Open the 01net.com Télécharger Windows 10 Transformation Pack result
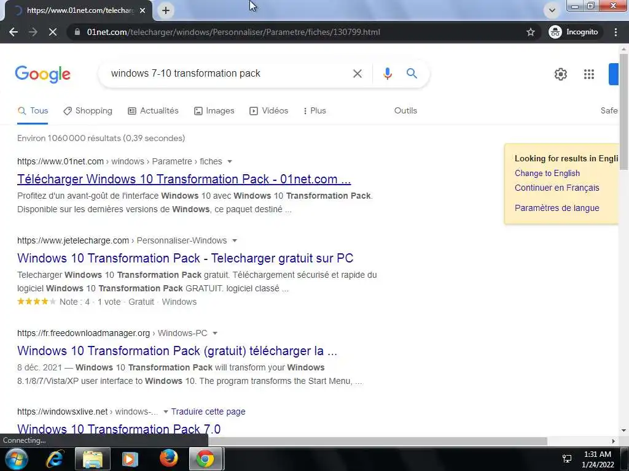This screenshot has width=629, height=471. [184, 179]
